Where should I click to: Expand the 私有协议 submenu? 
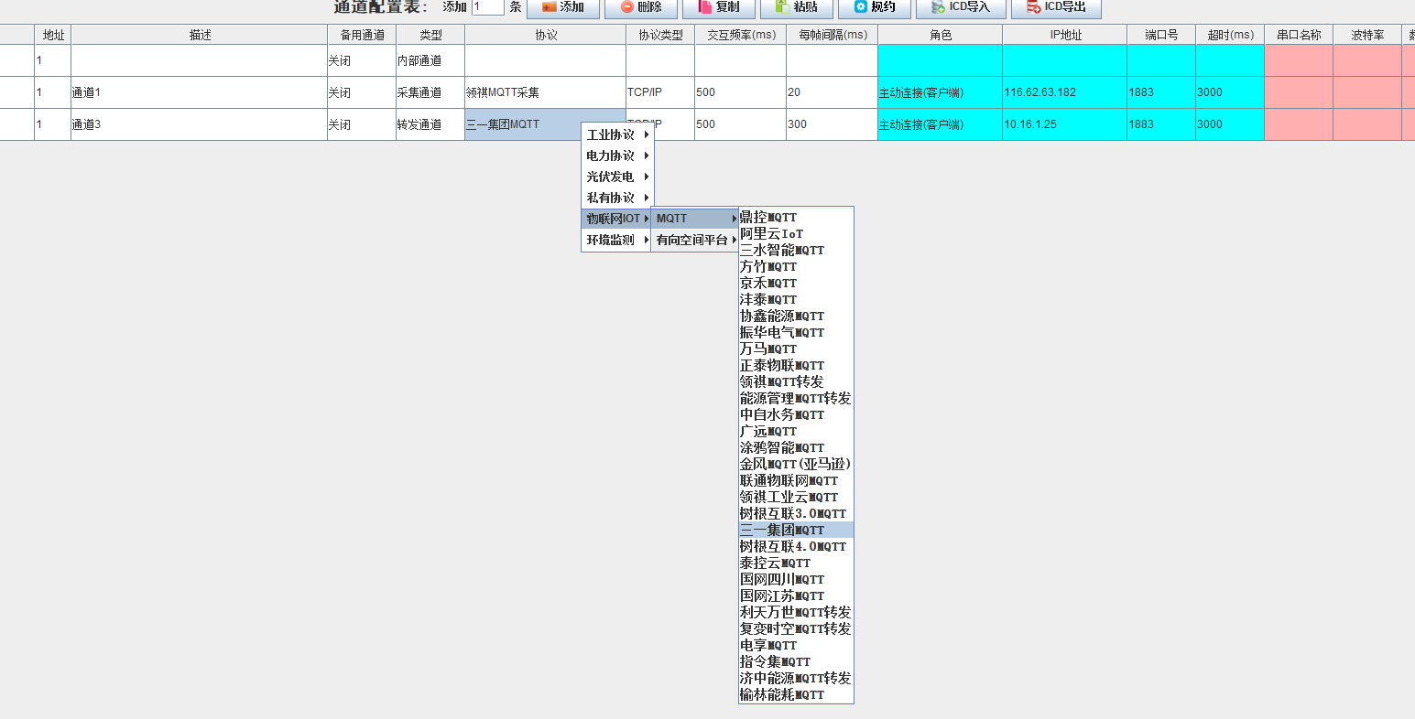[616, 198]
